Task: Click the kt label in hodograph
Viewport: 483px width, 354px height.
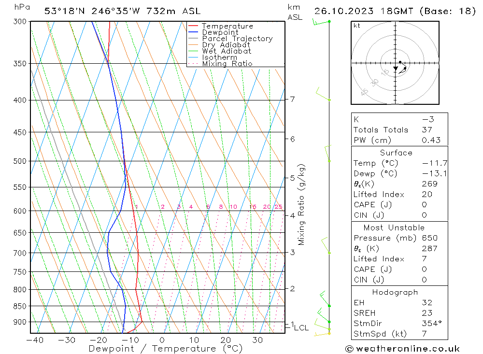Action: tap(357, 26)
